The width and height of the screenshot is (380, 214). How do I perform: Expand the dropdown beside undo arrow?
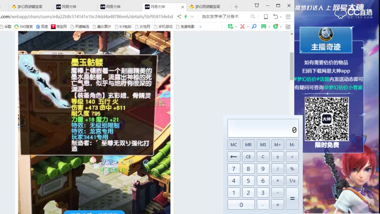(281, 17)
